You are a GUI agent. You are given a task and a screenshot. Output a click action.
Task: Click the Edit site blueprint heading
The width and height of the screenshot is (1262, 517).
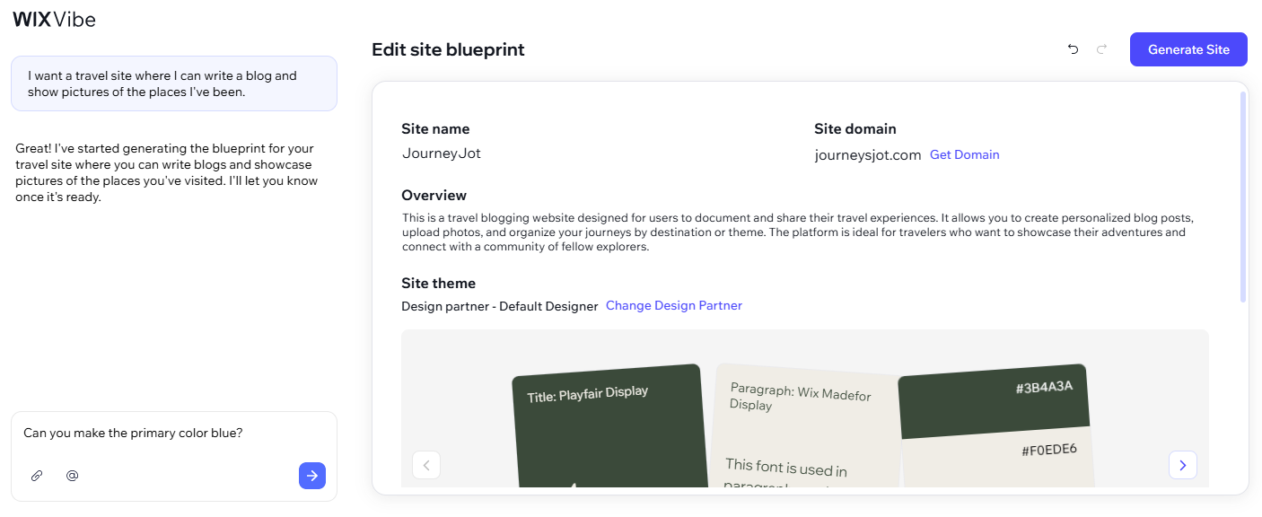pos(448,50)
